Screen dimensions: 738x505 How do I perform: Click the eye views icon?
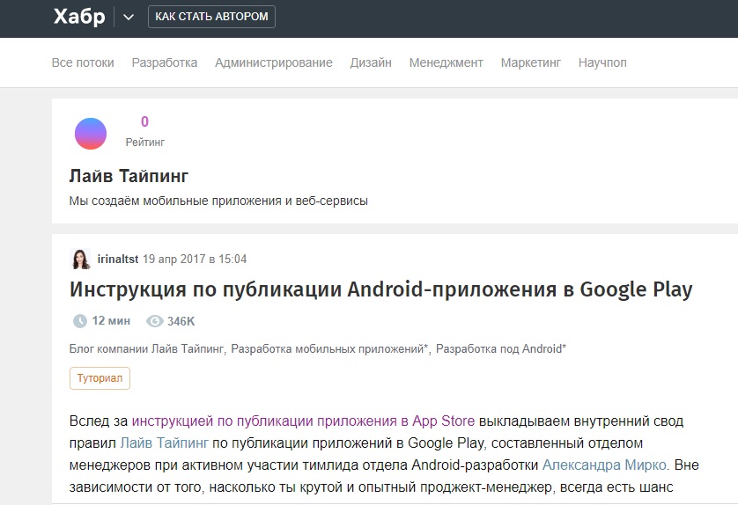154,321
